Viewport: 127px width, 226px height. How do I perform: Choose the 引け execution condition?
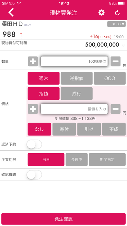[89, 129]
